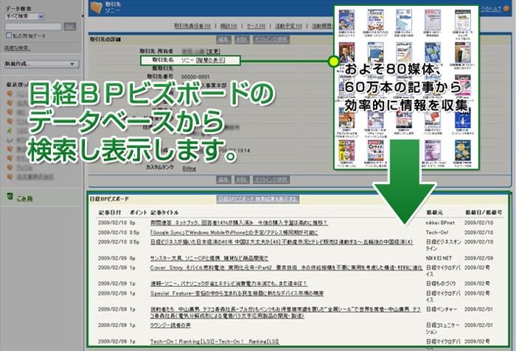This screenshot has height=351, width=516.
Task: Click the データ検索 text input field
Action: (33, 26)
